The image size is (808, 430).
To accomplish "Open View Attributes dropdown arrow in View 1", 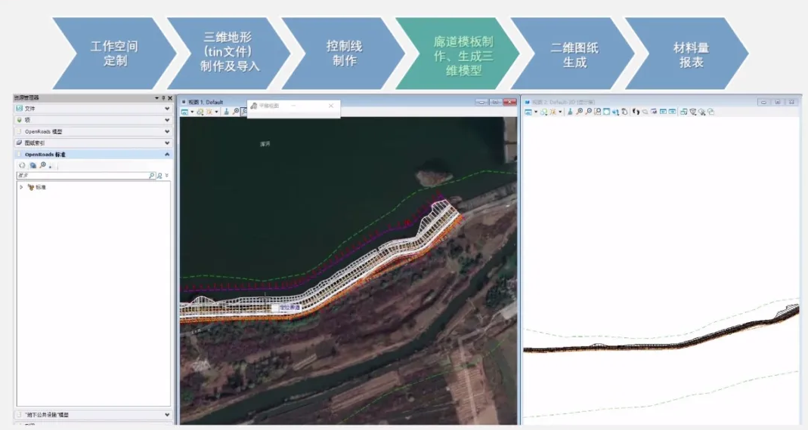I will point(192,112).
